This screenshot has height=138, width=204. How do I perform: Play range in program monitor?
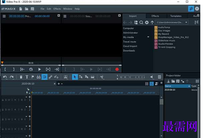pos(48,69)
